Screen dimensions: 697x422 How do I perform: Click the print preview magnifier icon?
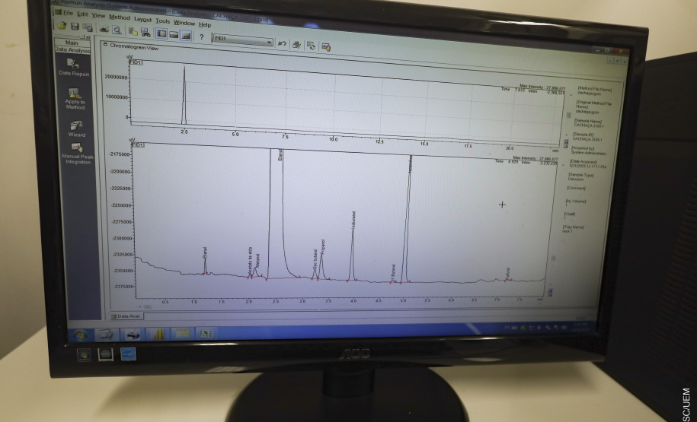(x=117, y=30)
